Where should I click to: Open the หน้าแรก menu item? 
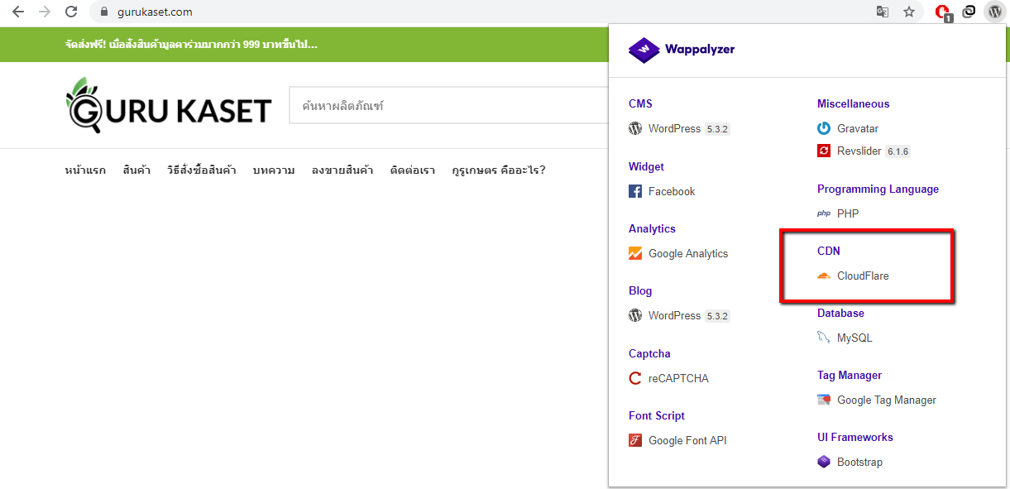point(85,170)
